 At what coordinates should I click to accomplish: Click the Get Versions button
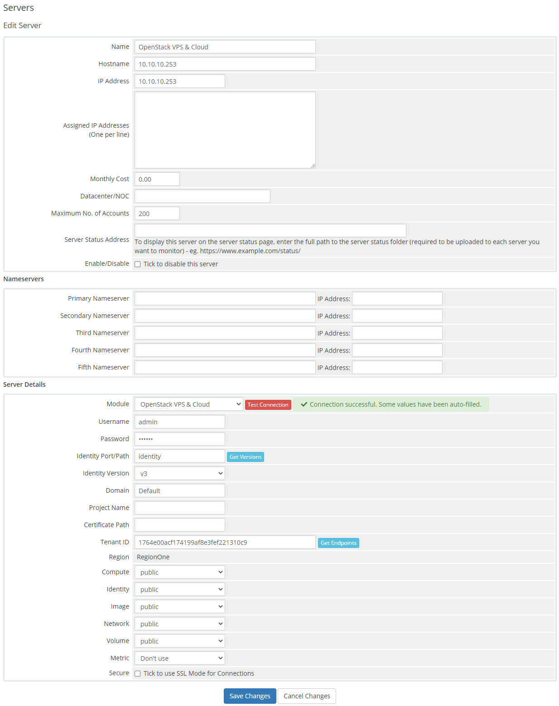245,457
